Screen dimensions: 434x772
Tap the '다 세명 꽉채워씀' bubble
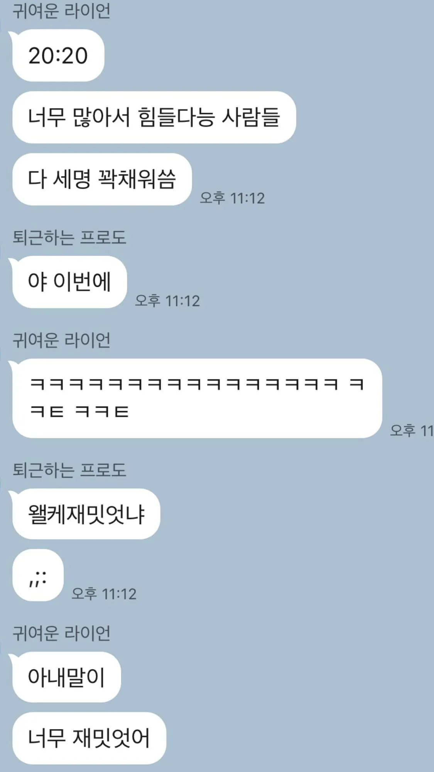click(102, 179)
